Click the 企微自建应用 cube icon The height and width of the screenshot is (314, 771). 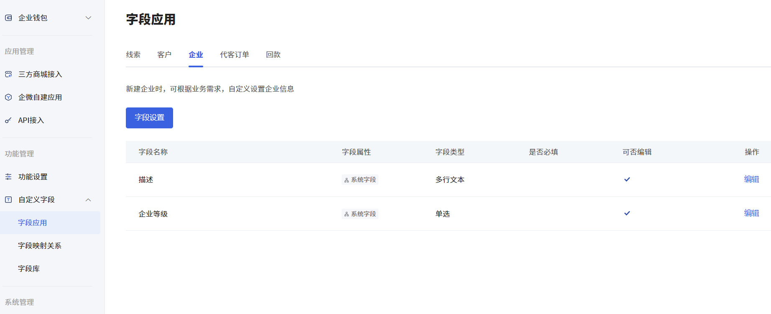coord(8,97)
